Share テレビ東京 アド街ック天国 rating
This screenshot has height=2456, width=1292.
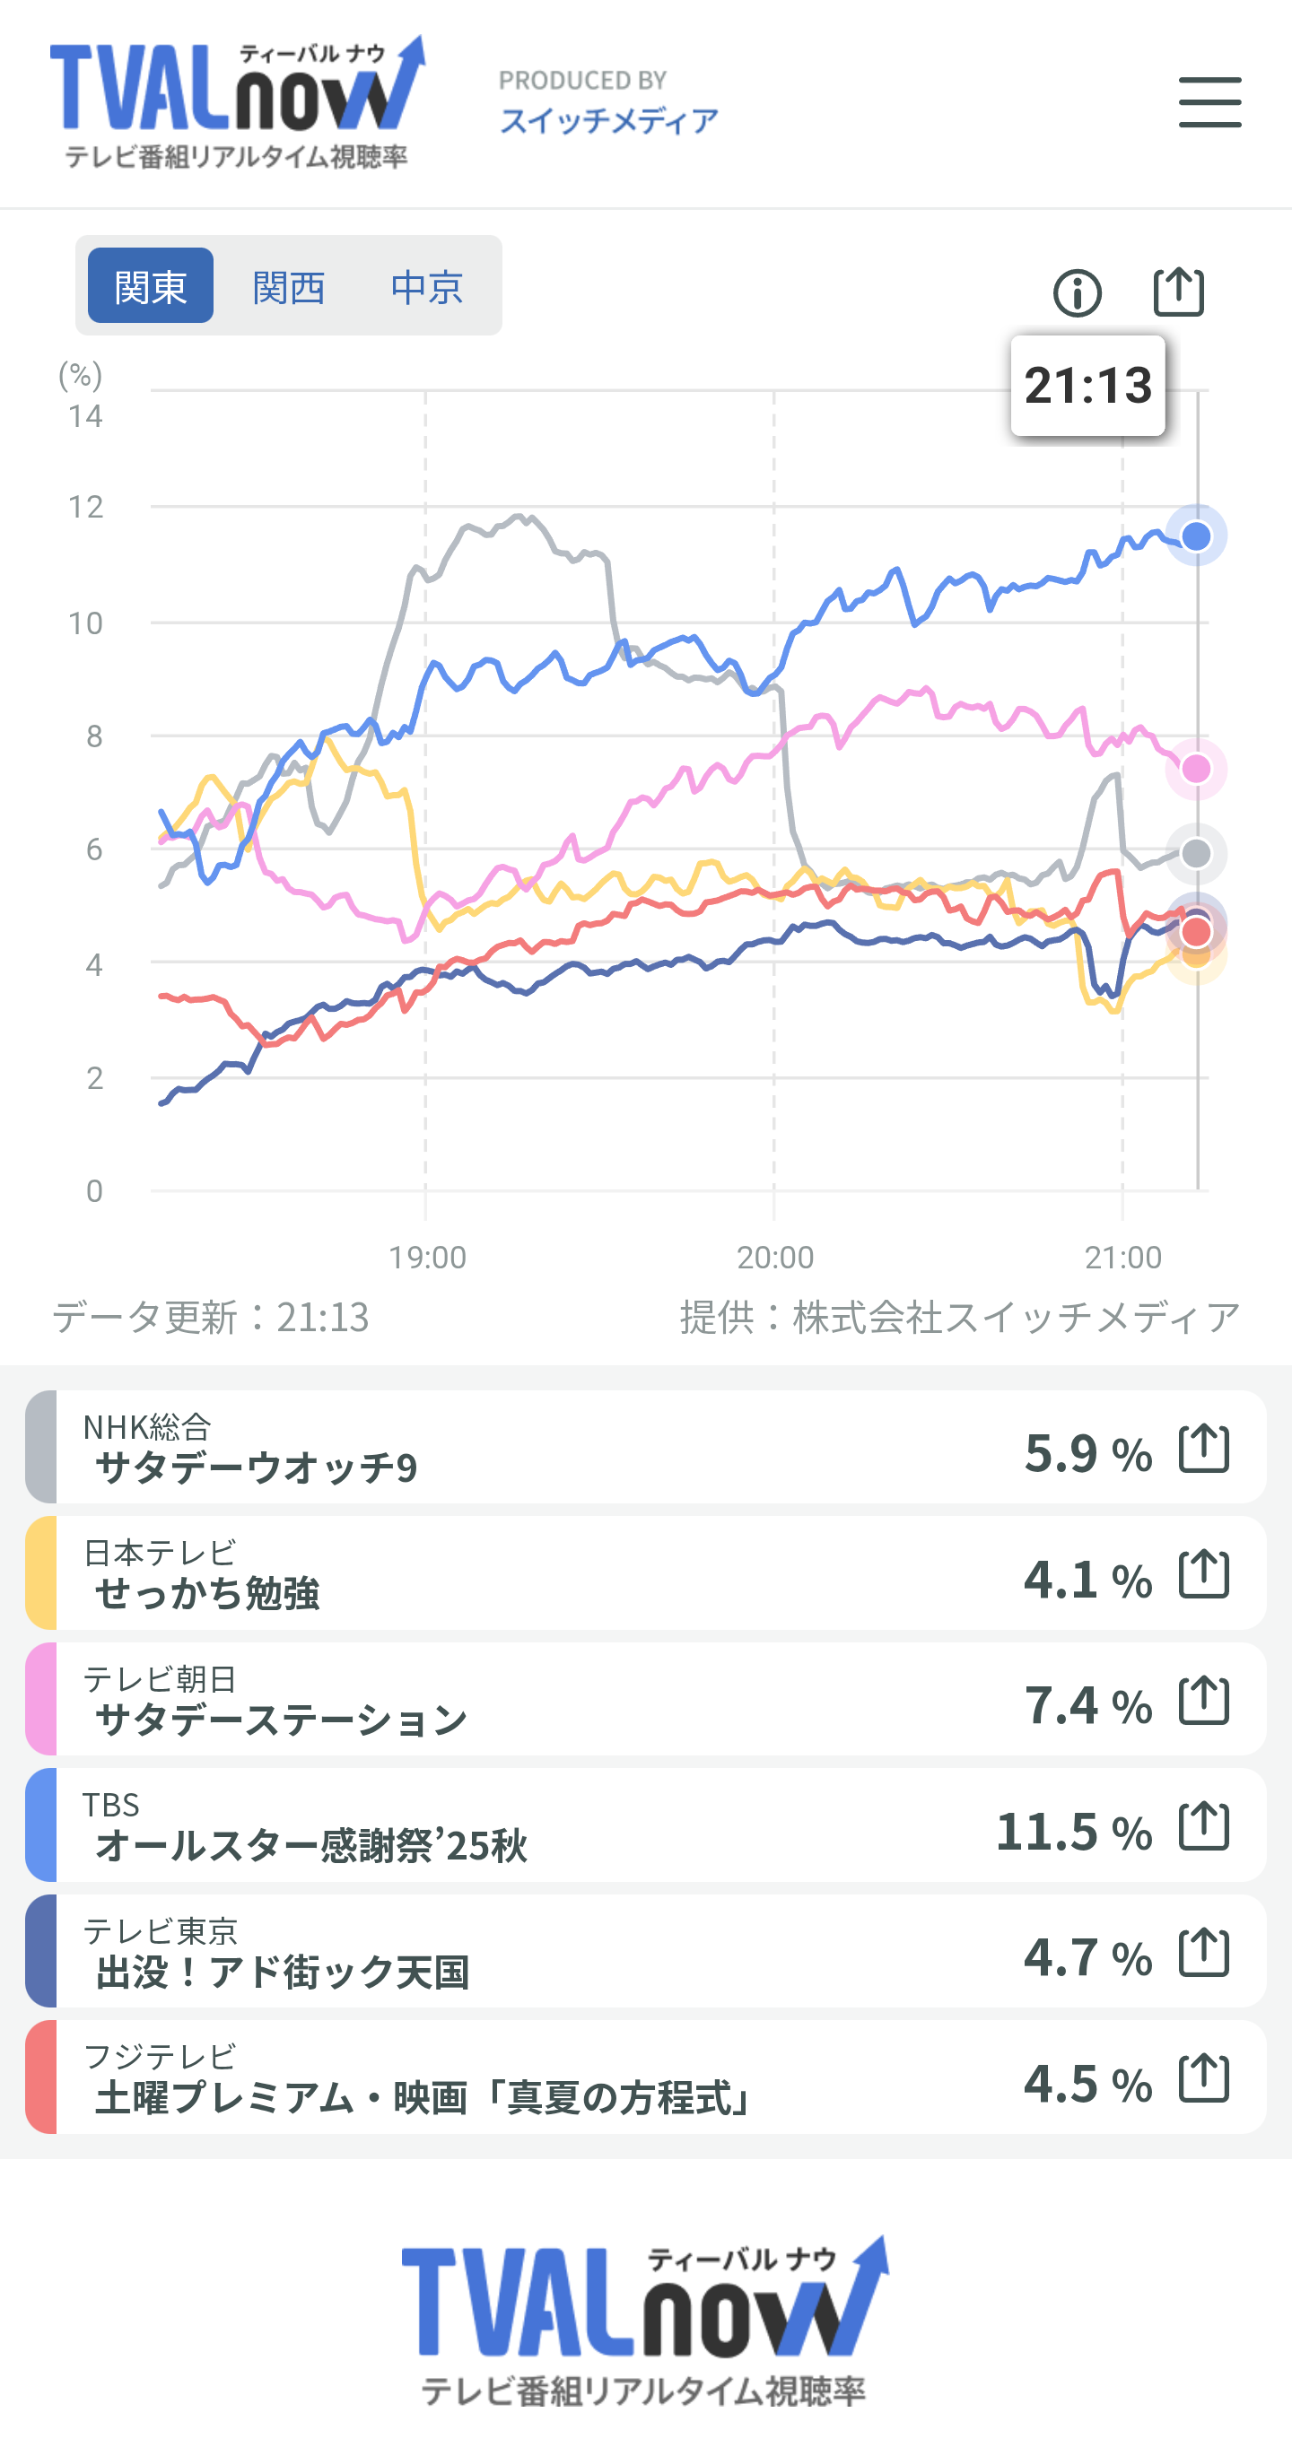[1203, 1952]
